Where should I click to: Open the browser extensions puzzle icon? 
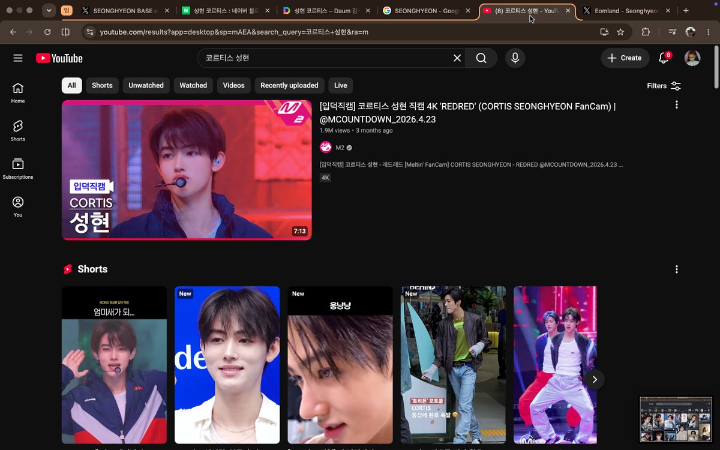[646, 32]
